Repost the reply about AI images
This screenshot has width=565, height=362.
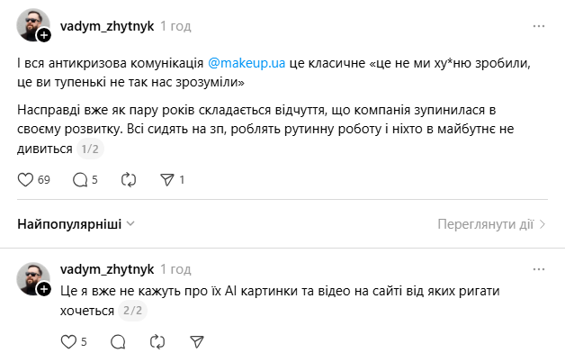(x=157, y=341)
